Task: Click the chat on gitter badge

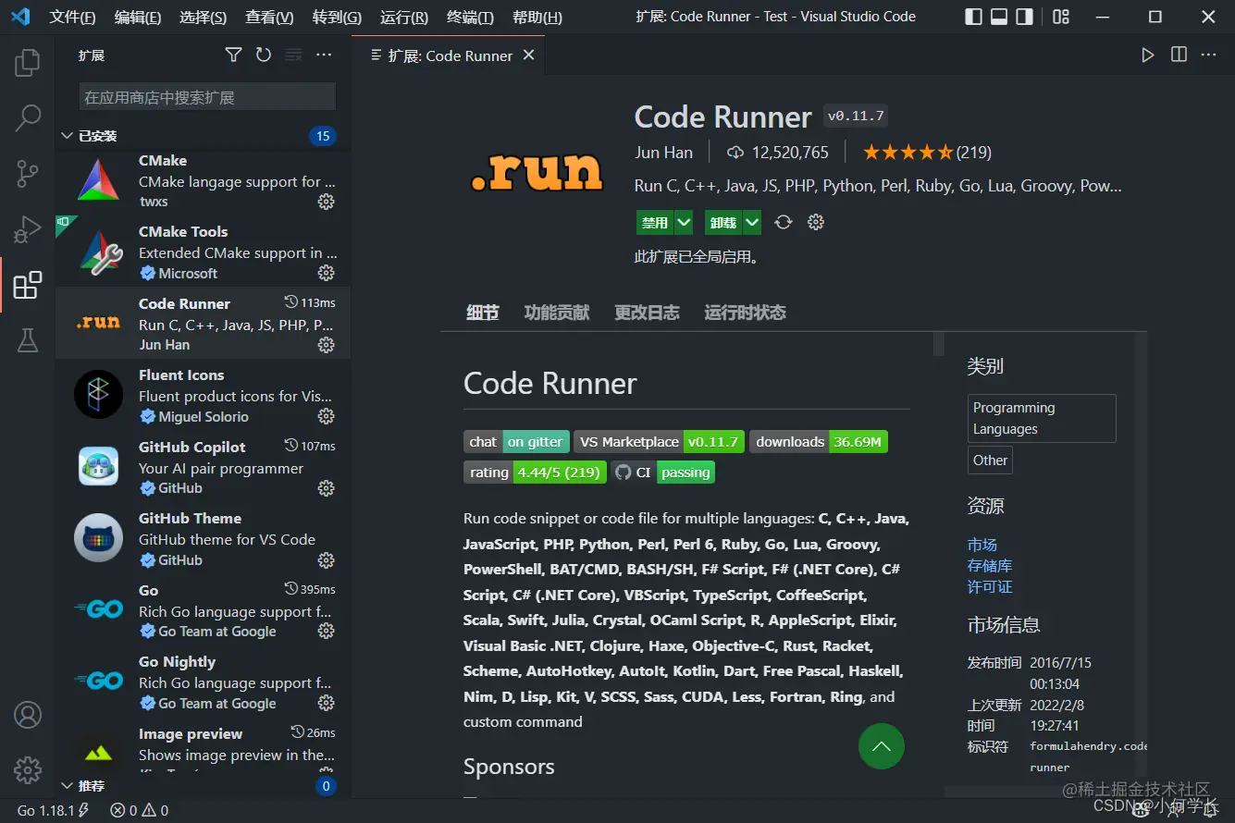Action: 516,442
